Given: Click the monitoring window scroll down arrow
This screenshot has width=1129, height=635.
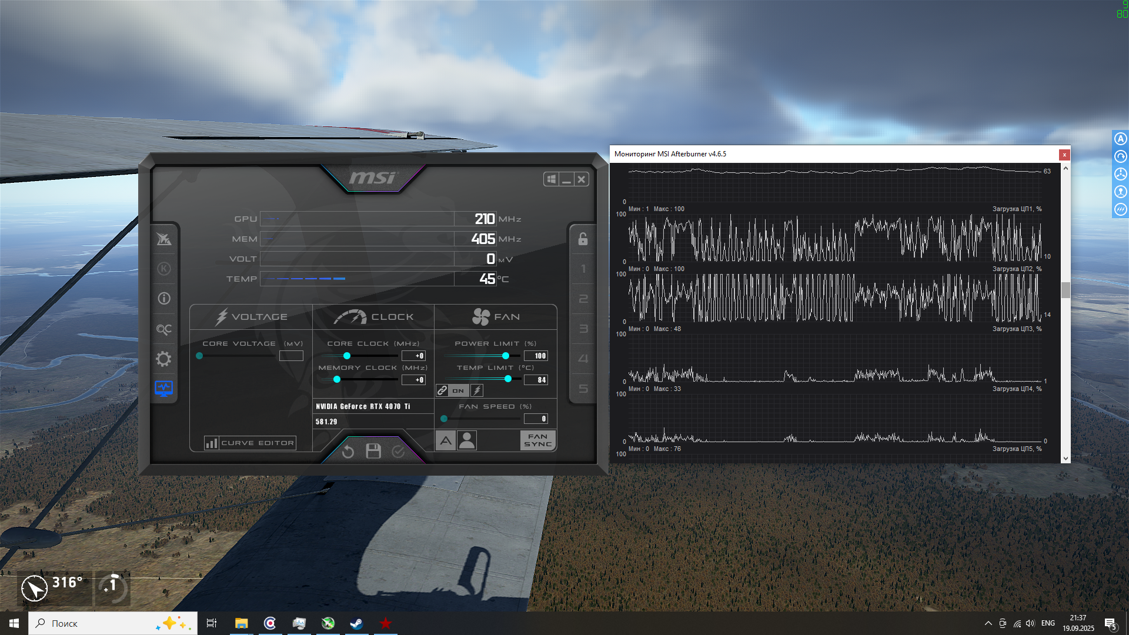Looking at the screenshot, I should coord(1065,459).
